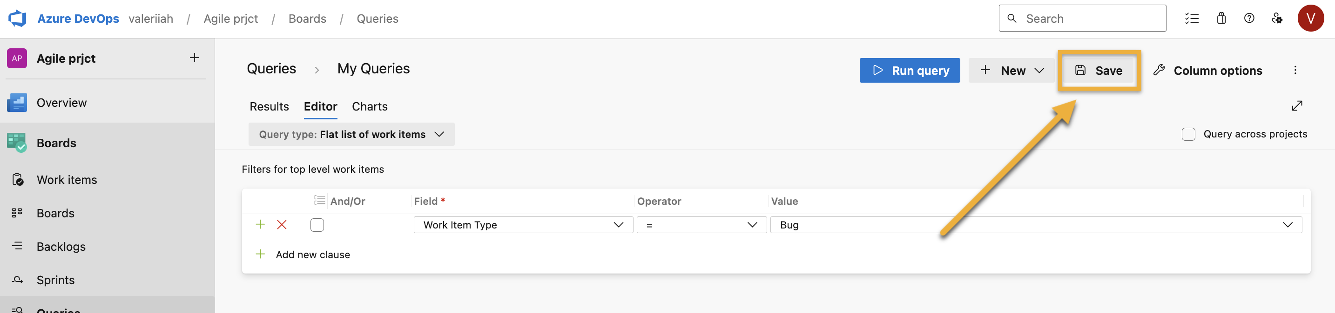1335x313 pixels.
Task: Enable the Query across projects checkbox
Action: (x=1188, y=135)
